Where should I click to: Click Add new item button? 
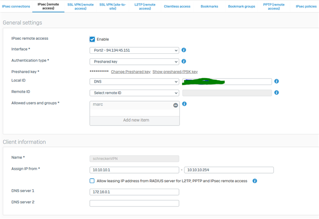(x=136, y=120)
